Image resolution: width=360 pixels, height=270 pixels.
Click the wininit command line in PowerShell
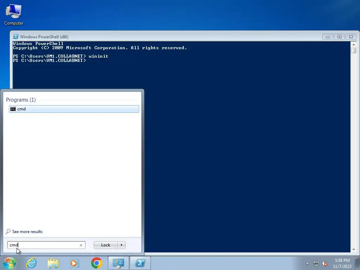(60, 56)
